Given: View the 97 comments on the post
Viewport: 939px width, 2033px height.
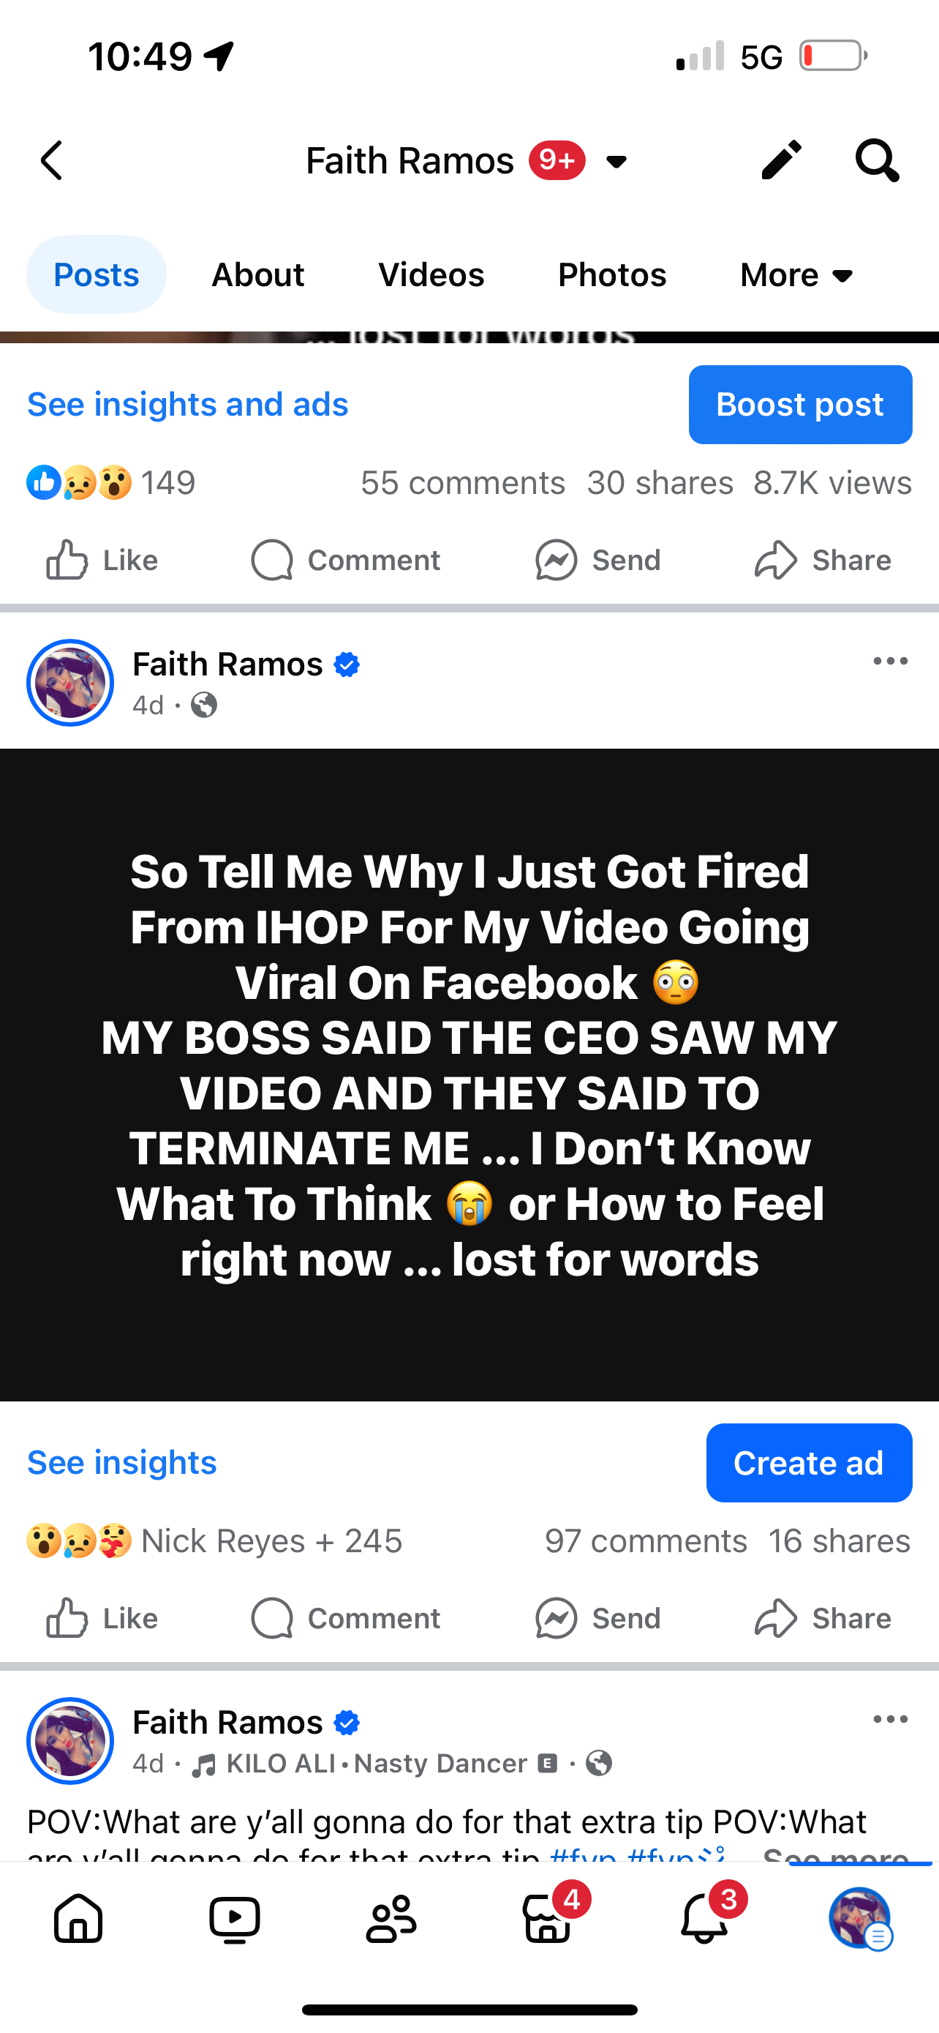Looking at the screenshot, I should click(646, 1540).
